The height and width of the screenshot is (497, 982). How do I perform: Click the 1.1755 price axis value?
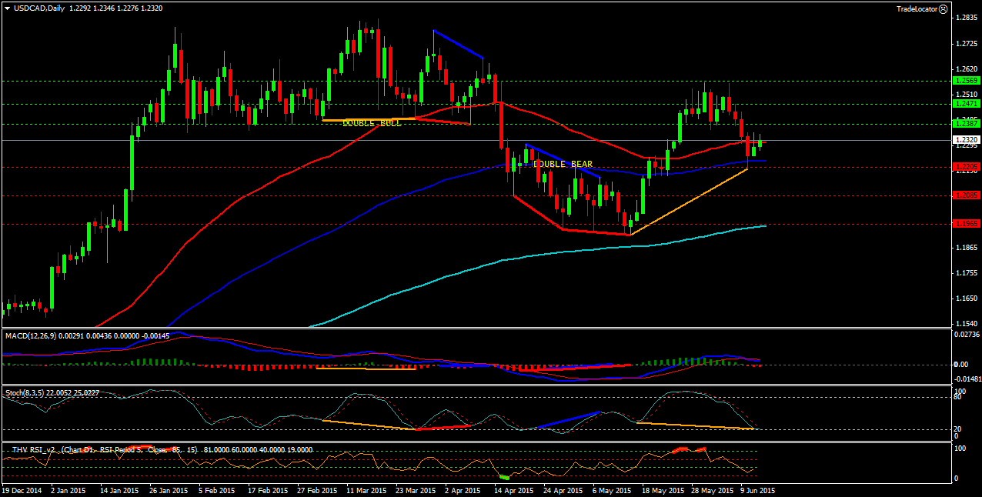pyautogui.click(x=966, y=273)
